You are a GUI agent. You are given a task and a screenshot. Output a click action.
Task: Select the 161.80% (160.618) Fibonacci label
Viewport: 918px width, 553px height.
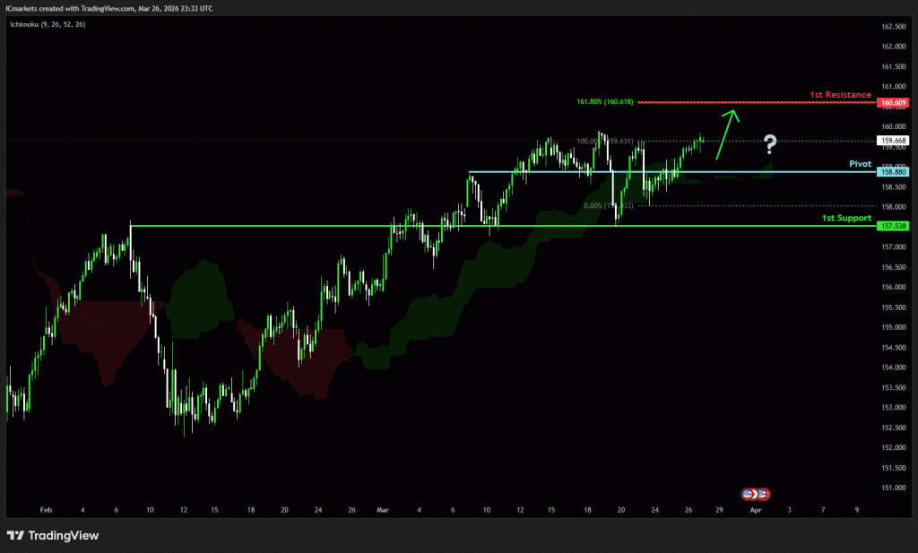click(605, 102)
